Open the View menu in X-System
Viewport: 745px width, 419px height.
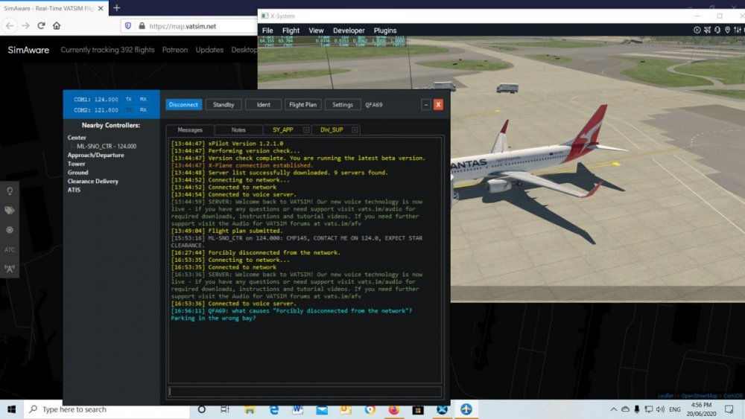(x=316, y=31)
